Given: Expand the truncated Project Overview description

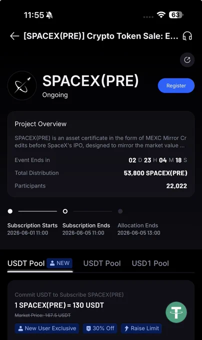Looking at the screenshot, I should tap(101, 141).
